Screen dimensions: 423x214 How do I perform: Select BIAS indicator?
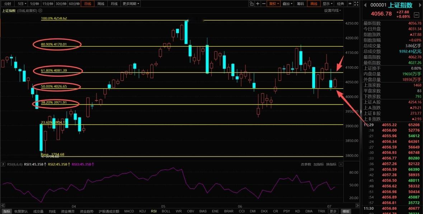tap(203, 211)
